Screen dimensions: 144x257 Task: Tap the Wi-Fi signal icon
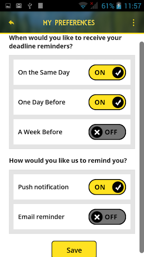(83, 6)
